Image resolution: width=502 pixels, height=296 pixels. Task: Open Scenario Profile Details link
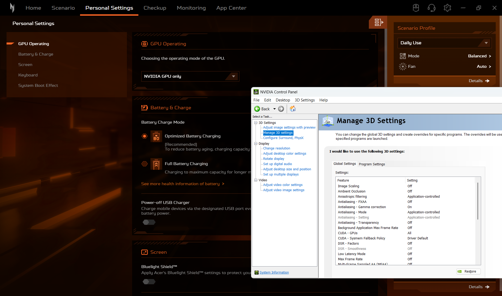(x=479, y=81)
